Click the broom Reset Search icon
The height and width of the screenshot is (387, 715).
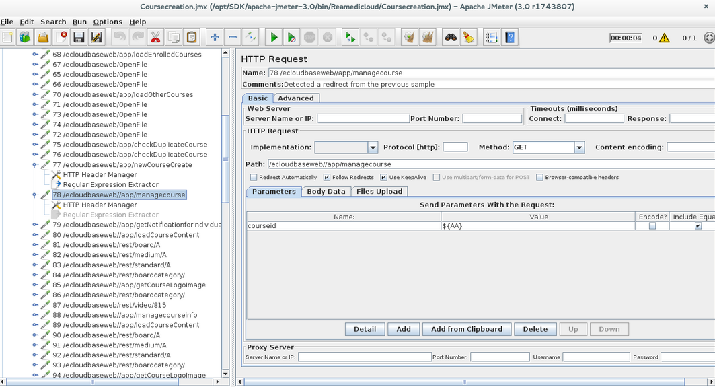[468, 38]
